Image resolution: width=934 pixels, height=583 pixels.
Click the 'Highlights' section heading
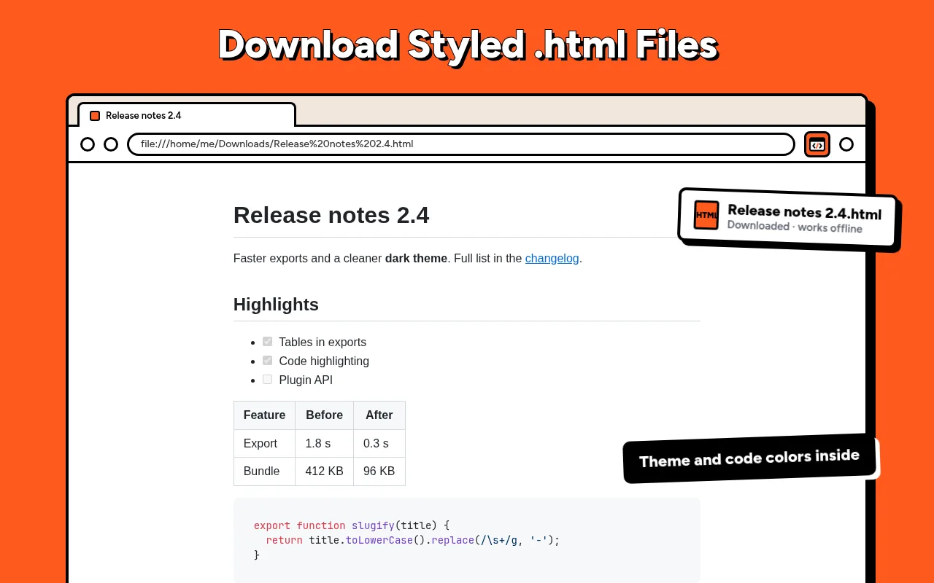pyautogui.click(x=276, y=305)
